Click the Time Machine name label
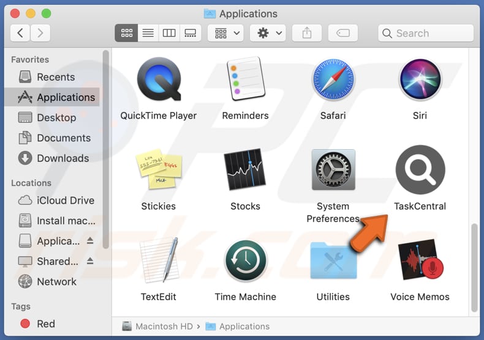 [x=246, y=297]
